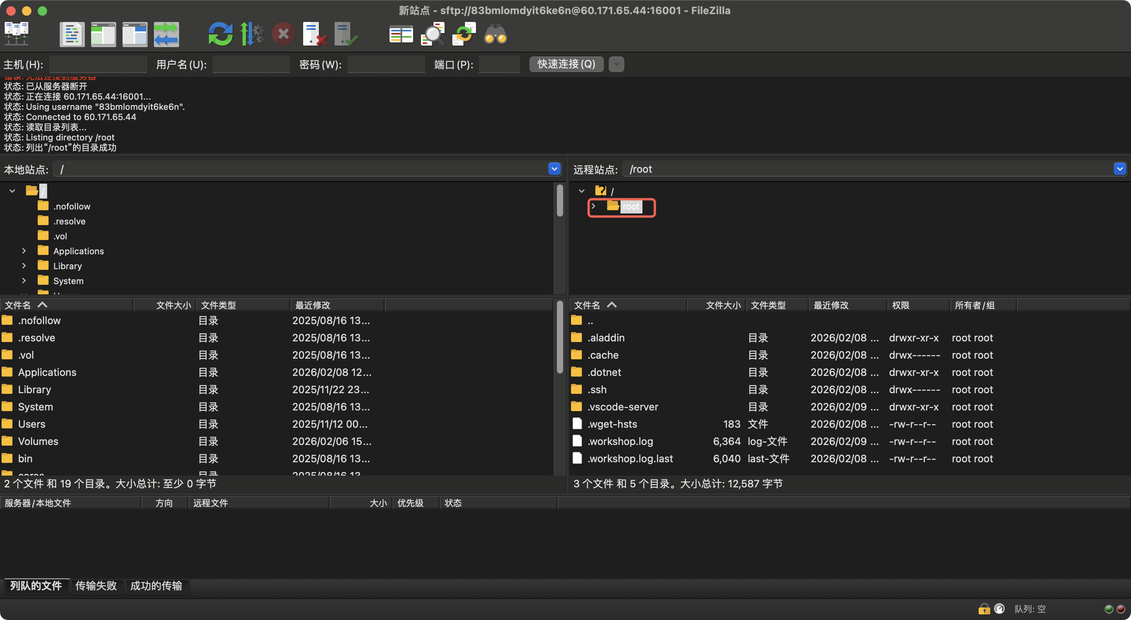Toggle transfer queue display icon
1131x620 pixels.
[166, 34]
